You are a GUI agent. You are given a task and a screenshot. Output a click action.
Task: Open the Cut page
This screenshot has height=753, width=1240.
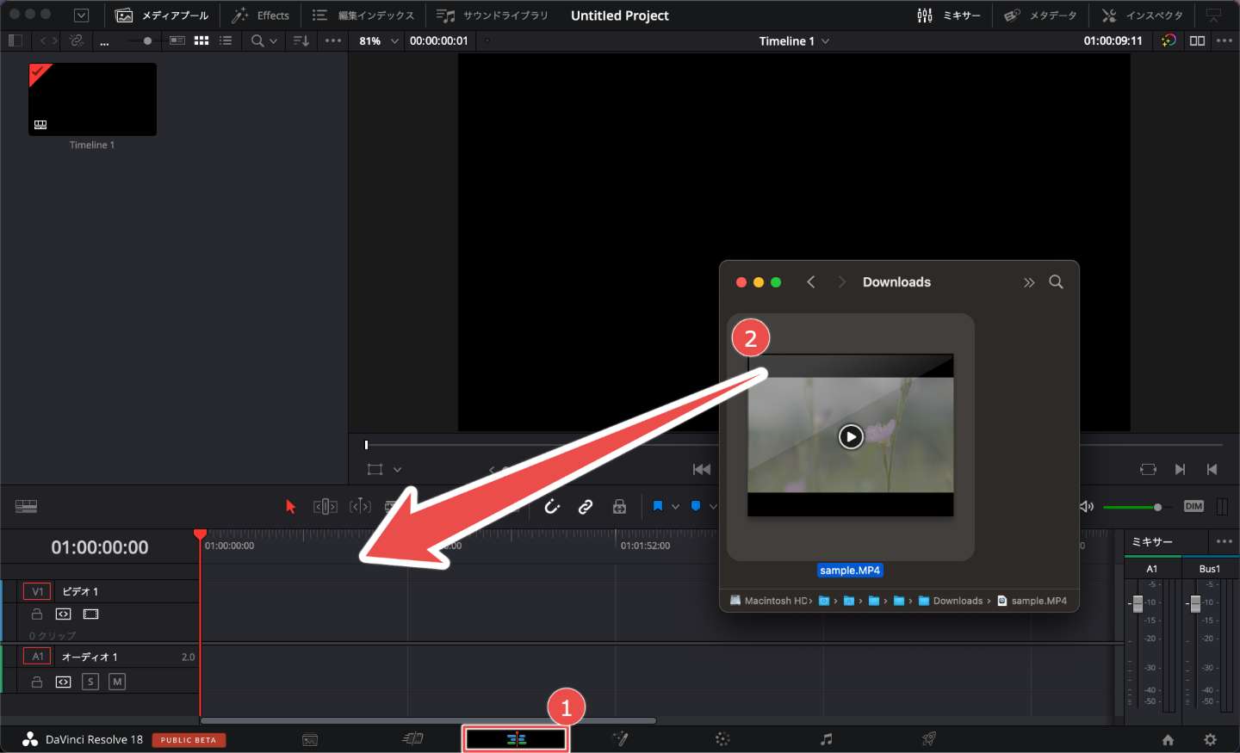(x=413, y=739)
